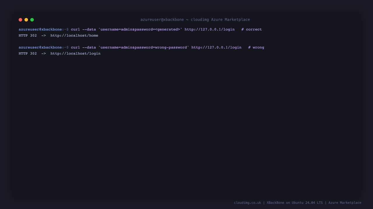Click the '# correct' comment

(251, 29)
